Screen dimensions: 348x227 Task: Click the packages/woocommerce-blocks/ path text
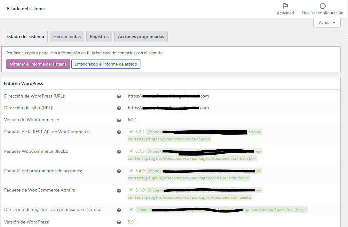point(192,159)
